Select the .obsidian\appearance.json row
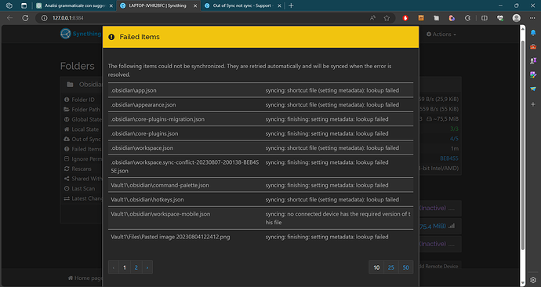 pyautogui.click(x=260, y=105)
